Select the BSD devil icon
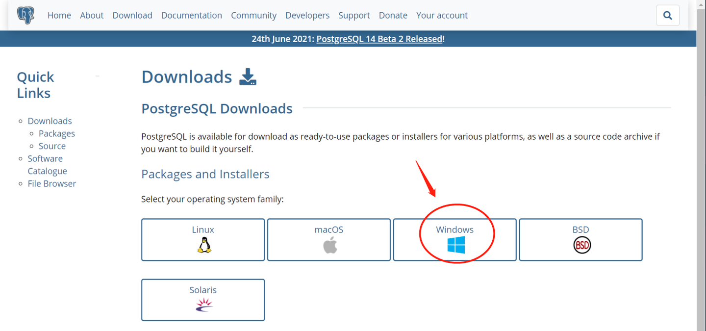The height and width of the screenshot is (331, 706). tap(581, 245)
